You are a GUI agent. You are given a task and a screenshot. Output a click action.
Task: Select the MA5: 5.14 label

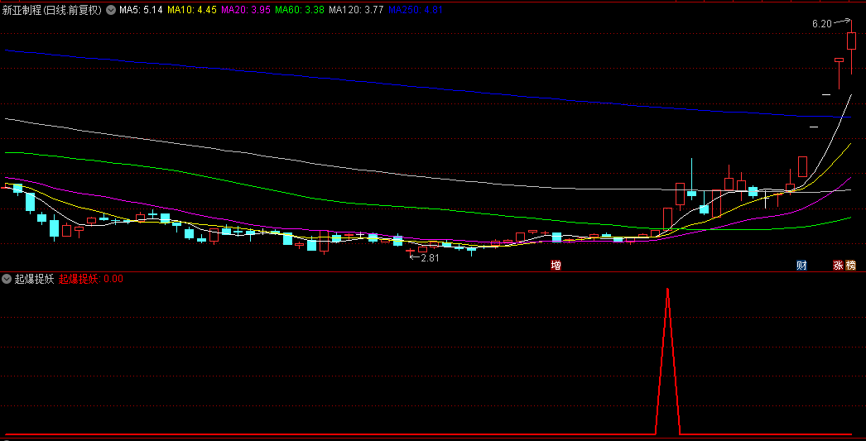pos(141,9)
